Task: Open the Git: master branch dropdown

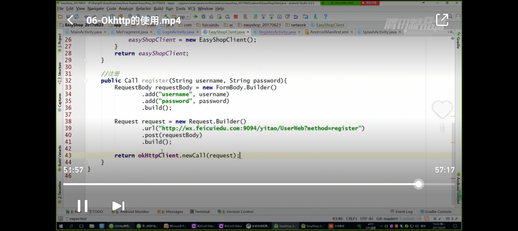Action: [x=387, y=219]
